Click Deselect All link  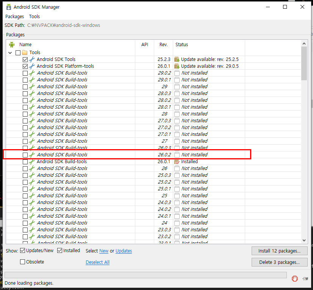(x=98, y=262)
